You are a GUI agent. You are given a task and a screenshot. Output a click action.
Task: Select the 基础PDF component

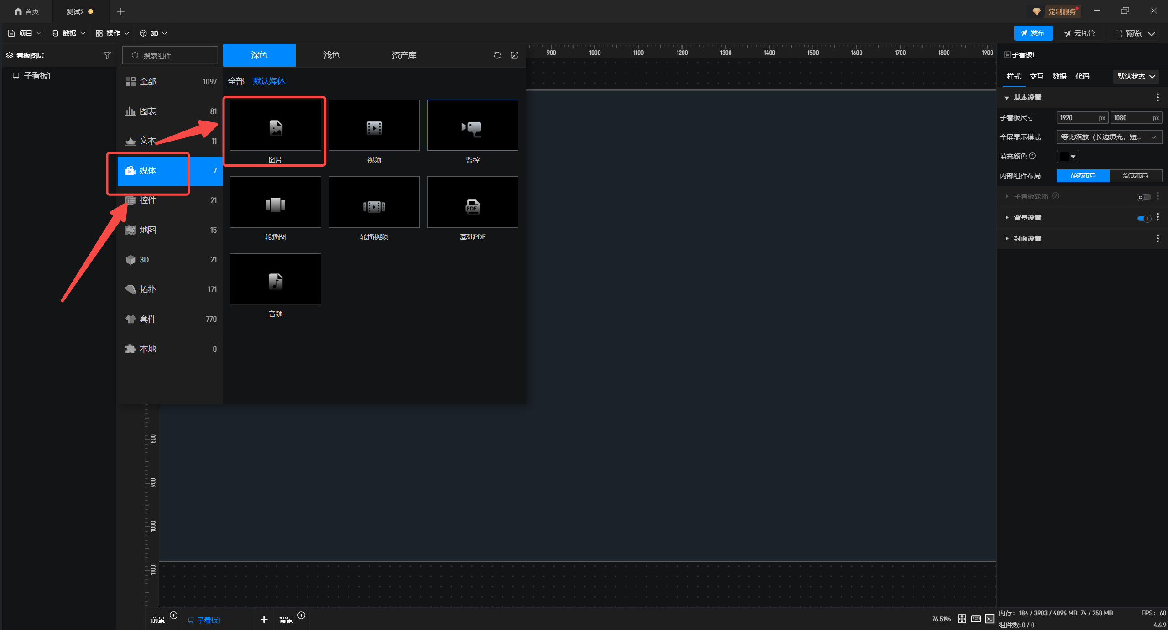472,202
